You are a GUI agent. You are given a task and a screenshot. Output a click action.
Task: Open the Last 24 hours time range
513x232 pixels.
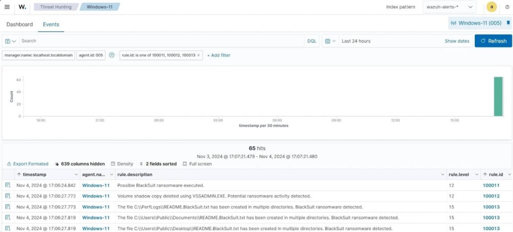pyautogui.click(x=356, y=41)
